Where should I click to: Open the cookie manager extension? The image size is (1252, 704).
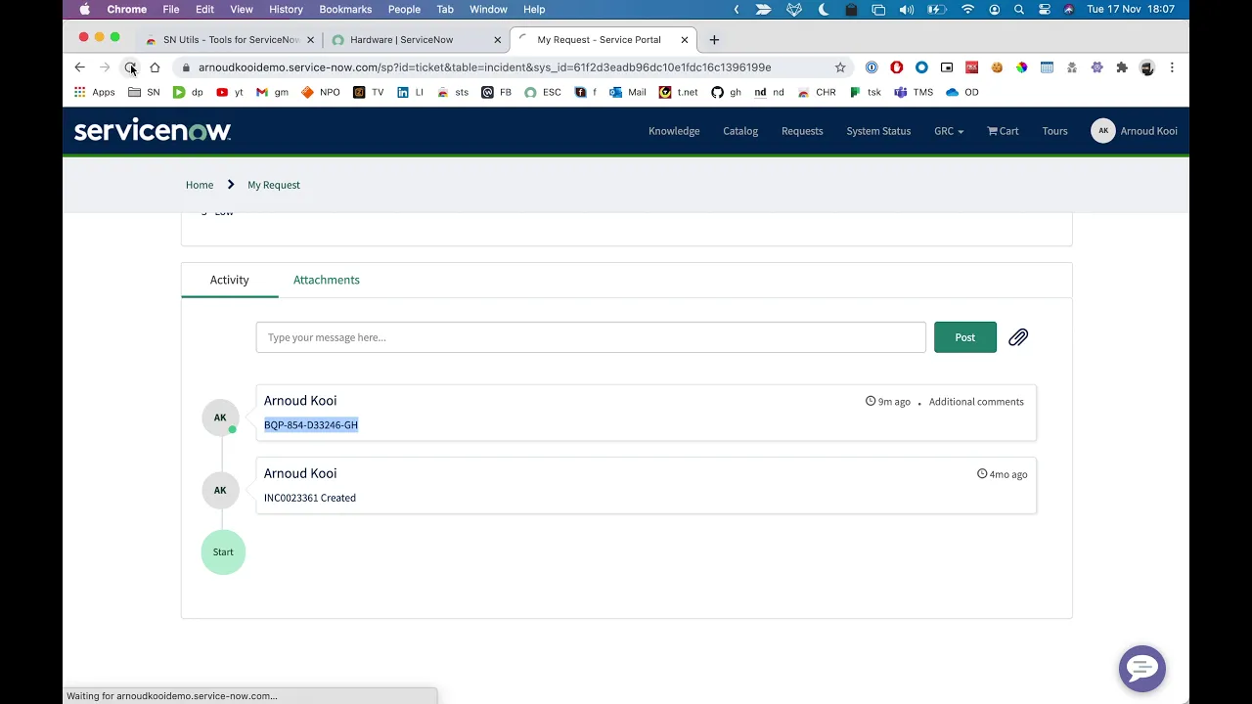tap(997, 67)
